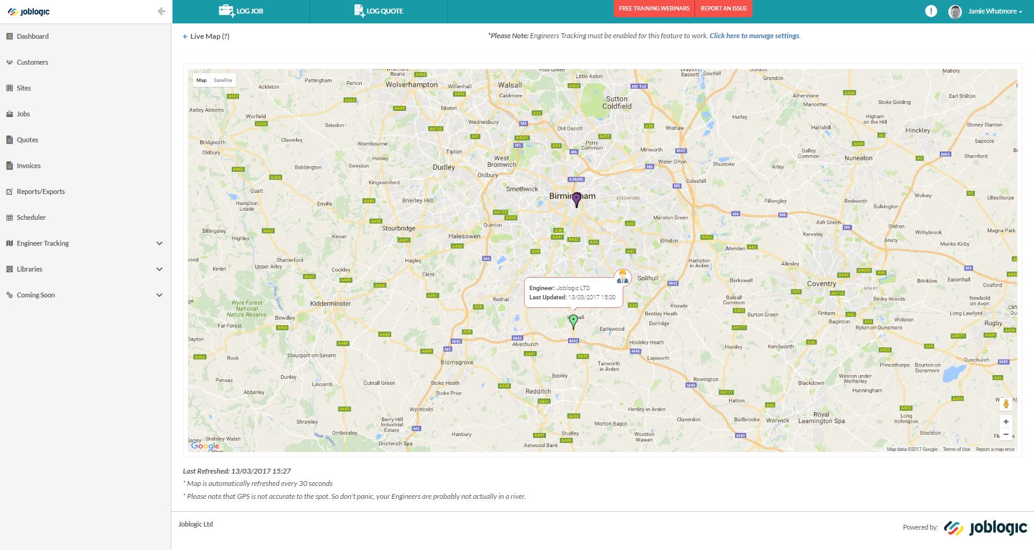Click the Engineer Tracking map icon
Viewport: 1034px width, 550px height.
9,243
